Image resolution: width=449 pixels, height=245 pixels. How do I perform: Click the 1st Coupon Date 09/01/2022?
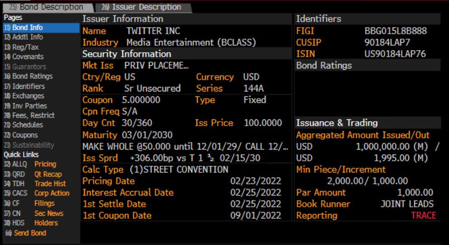[x=256, y=215]
